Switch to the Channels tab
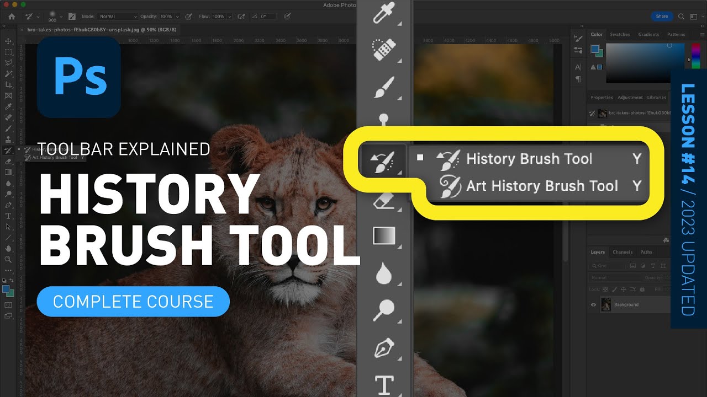Viewport: 707px width, 397px height. pos(622,252)
